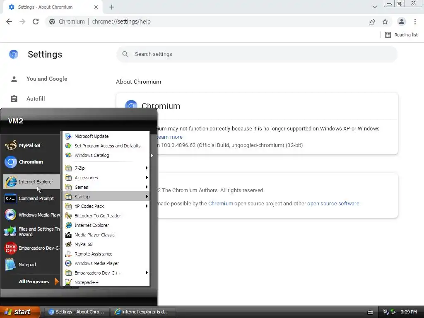
Task: Launch Windows Media Player from Start left pane
Action: click(31, 215)
